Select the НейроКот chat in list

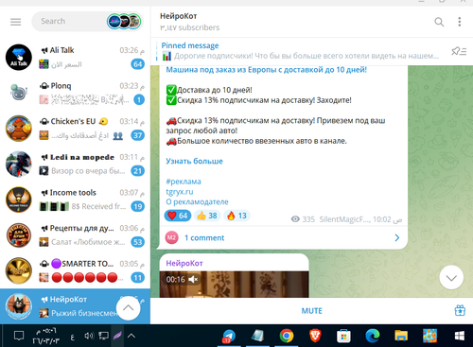(x=75, y=306)
